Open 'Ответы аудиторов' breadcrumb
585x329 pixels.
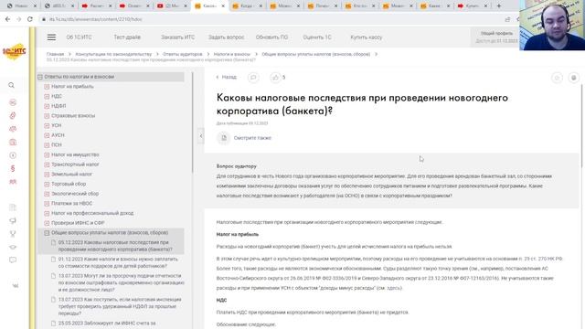pyautogui.click(x=183, y=54)
